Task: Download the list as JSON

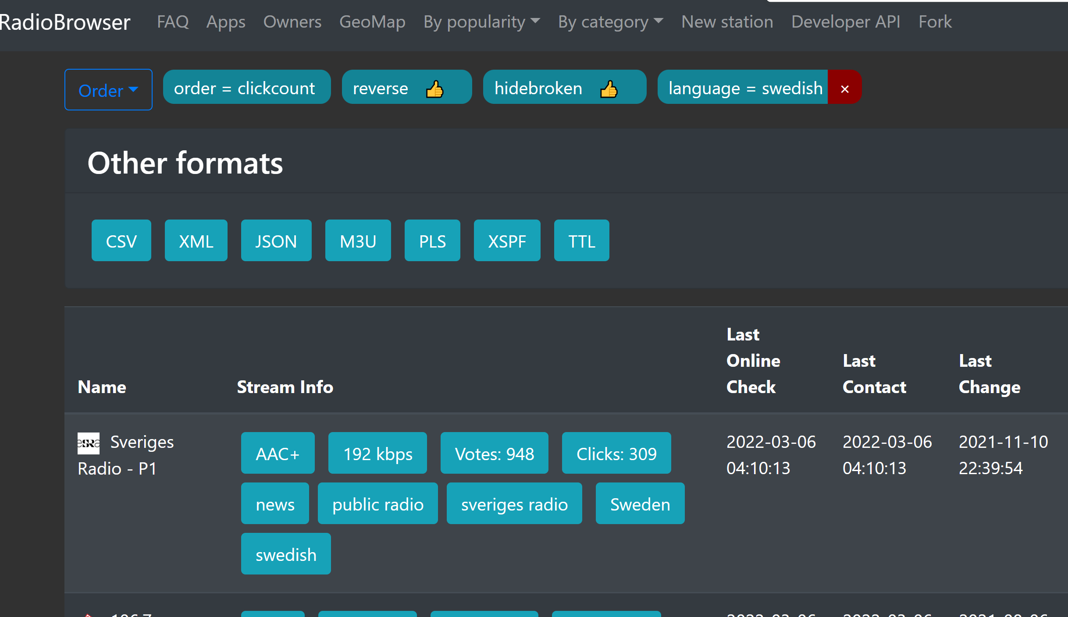Action: [276, 241]
